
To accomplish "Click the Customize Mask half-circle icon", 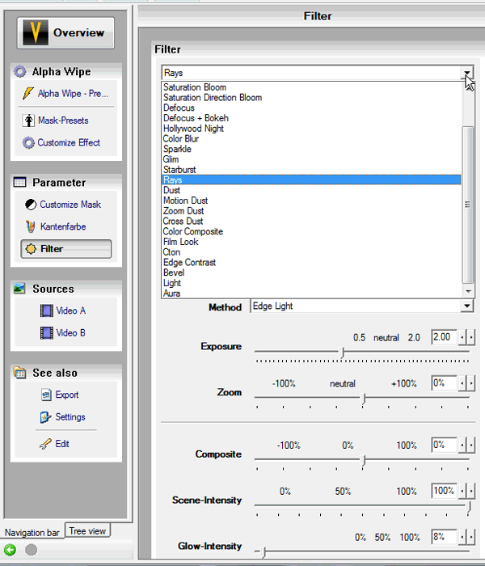I will (x=31, y=205).
